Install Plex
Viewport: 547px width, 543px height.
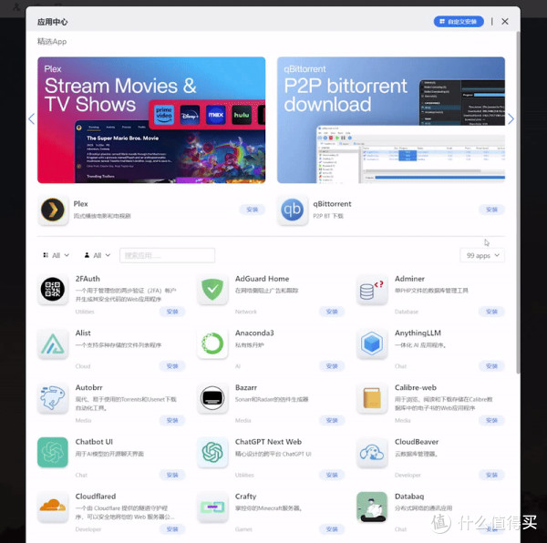[252, 210]
